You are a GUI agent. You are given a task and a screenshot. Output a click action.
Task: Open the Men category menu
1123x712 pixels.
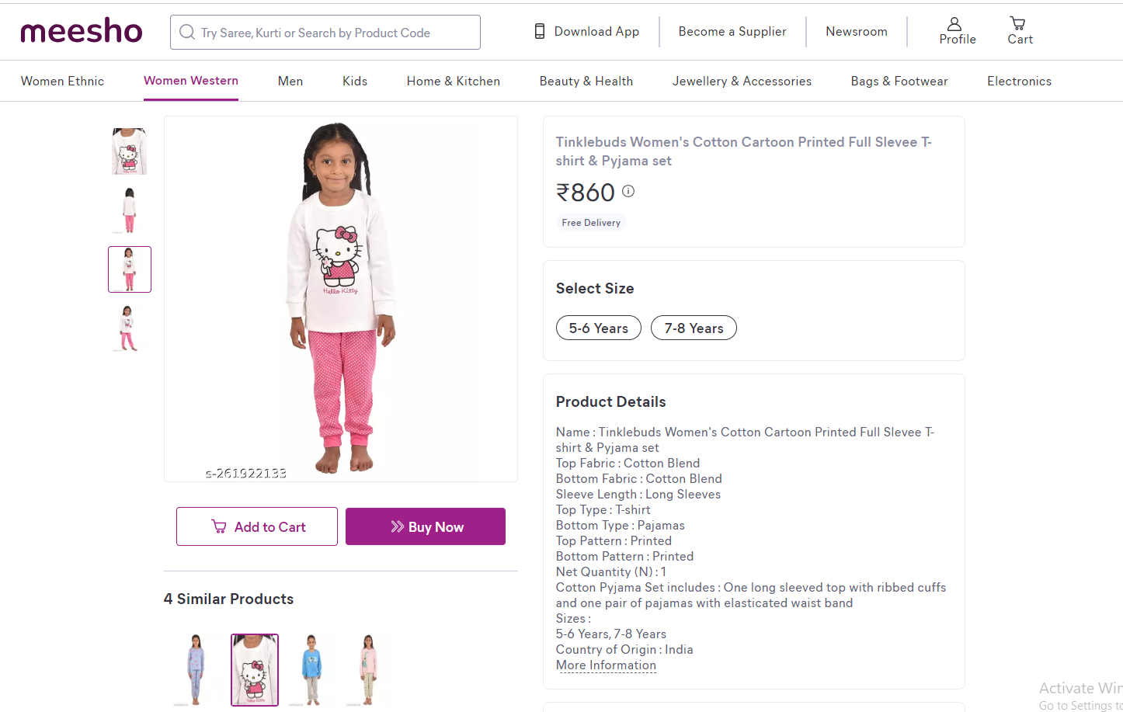pos(290,82)
